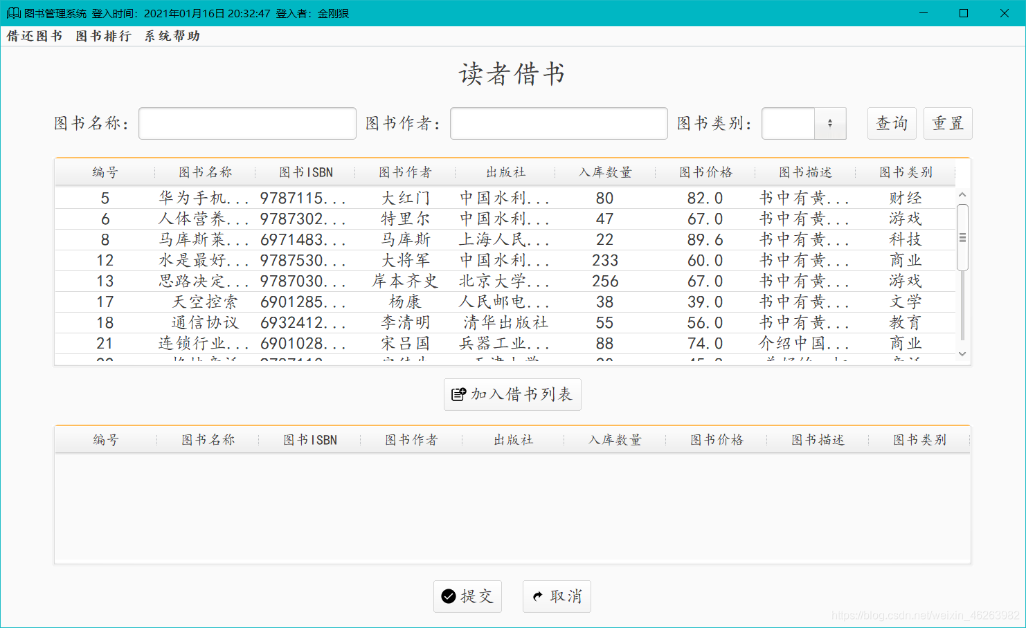The image size is (1026, 628).
Task: Click description cell 介绍中国...
Action: click(804, 343)
